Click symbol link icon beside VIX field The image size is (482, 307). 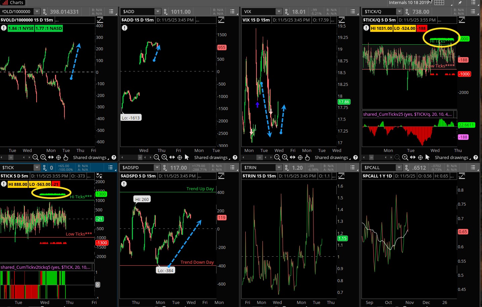[x=286, y=12]
